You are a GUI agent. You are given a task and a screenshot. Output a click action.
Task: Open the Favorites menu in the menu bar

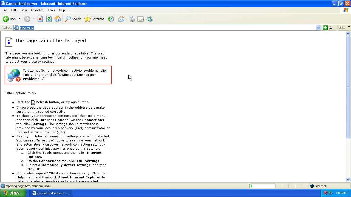(37, 10)
